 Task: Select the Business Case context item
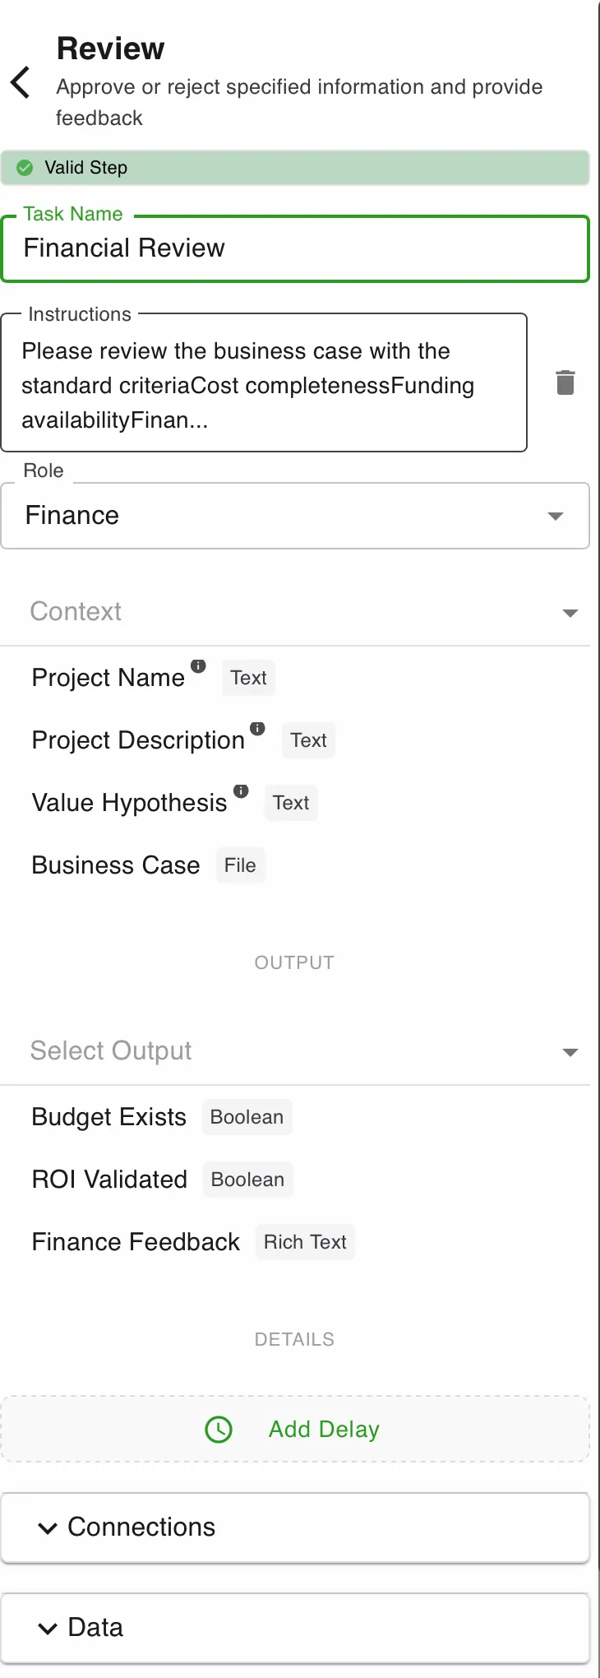click(116, 865)
